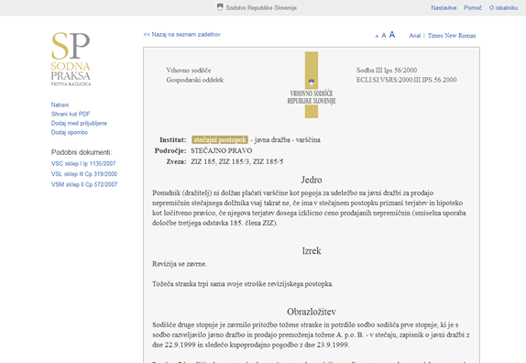
Task: Open similar document VSM sklep II Cp 572/2007
Action: coord(84,184)
